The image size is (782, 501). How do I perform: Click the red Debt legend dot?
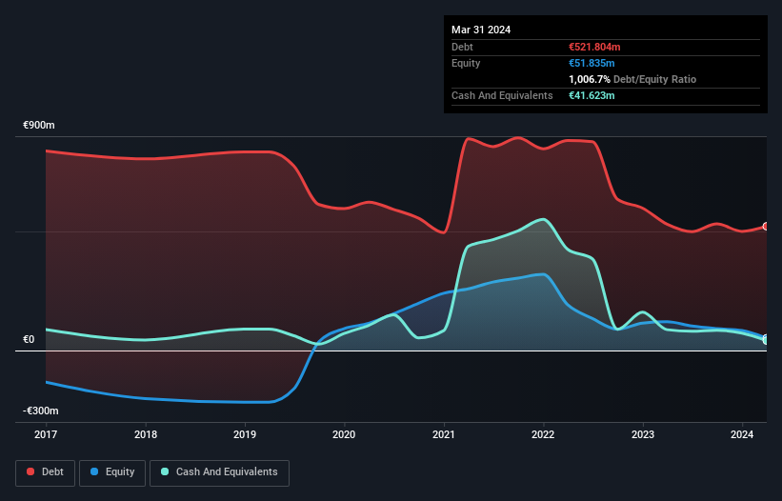(x=30, y=471)
